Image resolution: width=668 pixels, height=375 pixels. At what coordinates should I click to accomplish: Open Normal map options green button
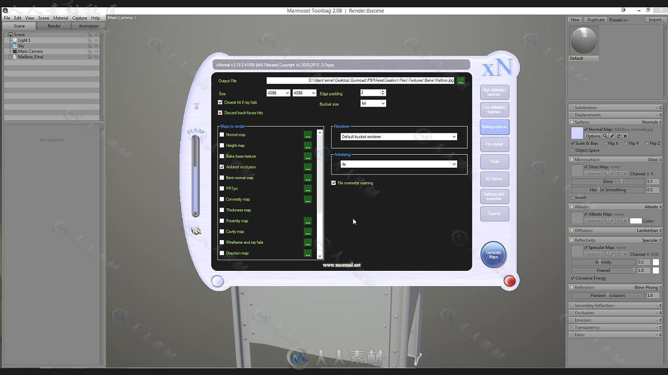[x=307, y=135]
